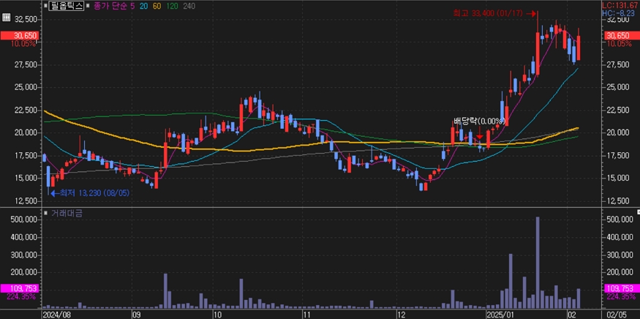Select the 20-day moving average label

[x=144, y=5]
